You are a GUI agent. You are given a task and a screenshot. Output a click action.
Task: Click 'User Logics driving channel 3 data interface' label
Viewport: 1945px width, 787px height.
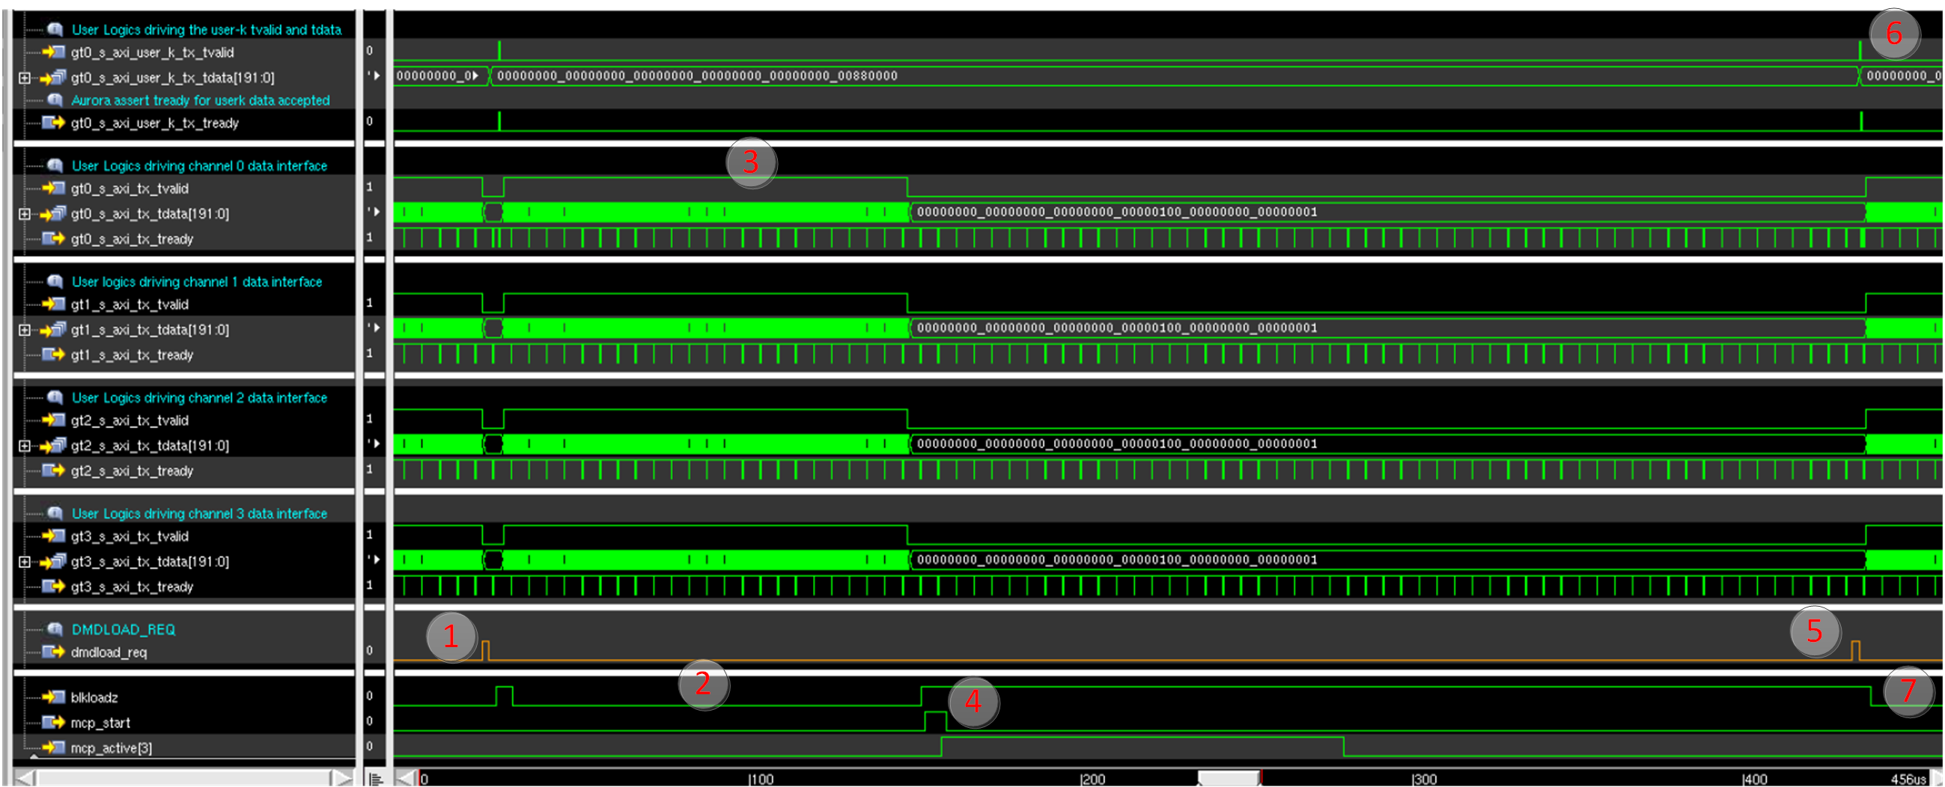pyautogui.click(x=199, y=513)
